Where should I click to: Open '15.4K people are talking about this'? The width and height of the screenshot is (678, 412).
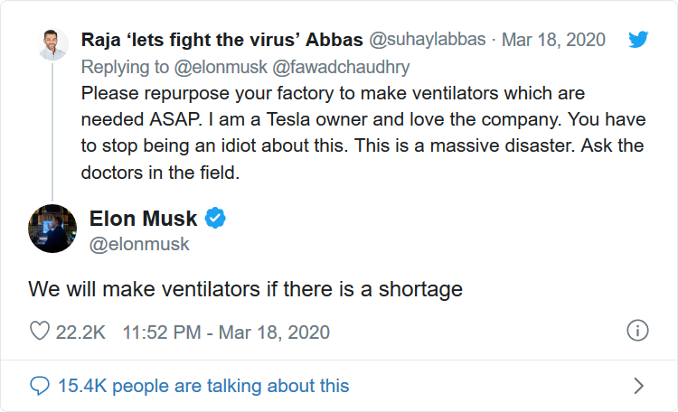pyautogui.click(x=203, y=386)
